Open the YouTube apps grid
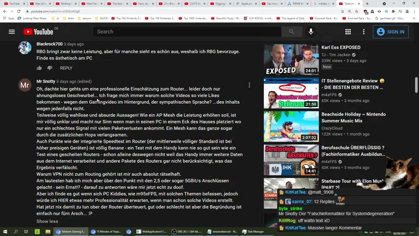 pos(348,32)
